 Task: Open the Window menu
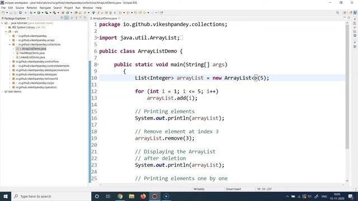click(x=88, y=8)
